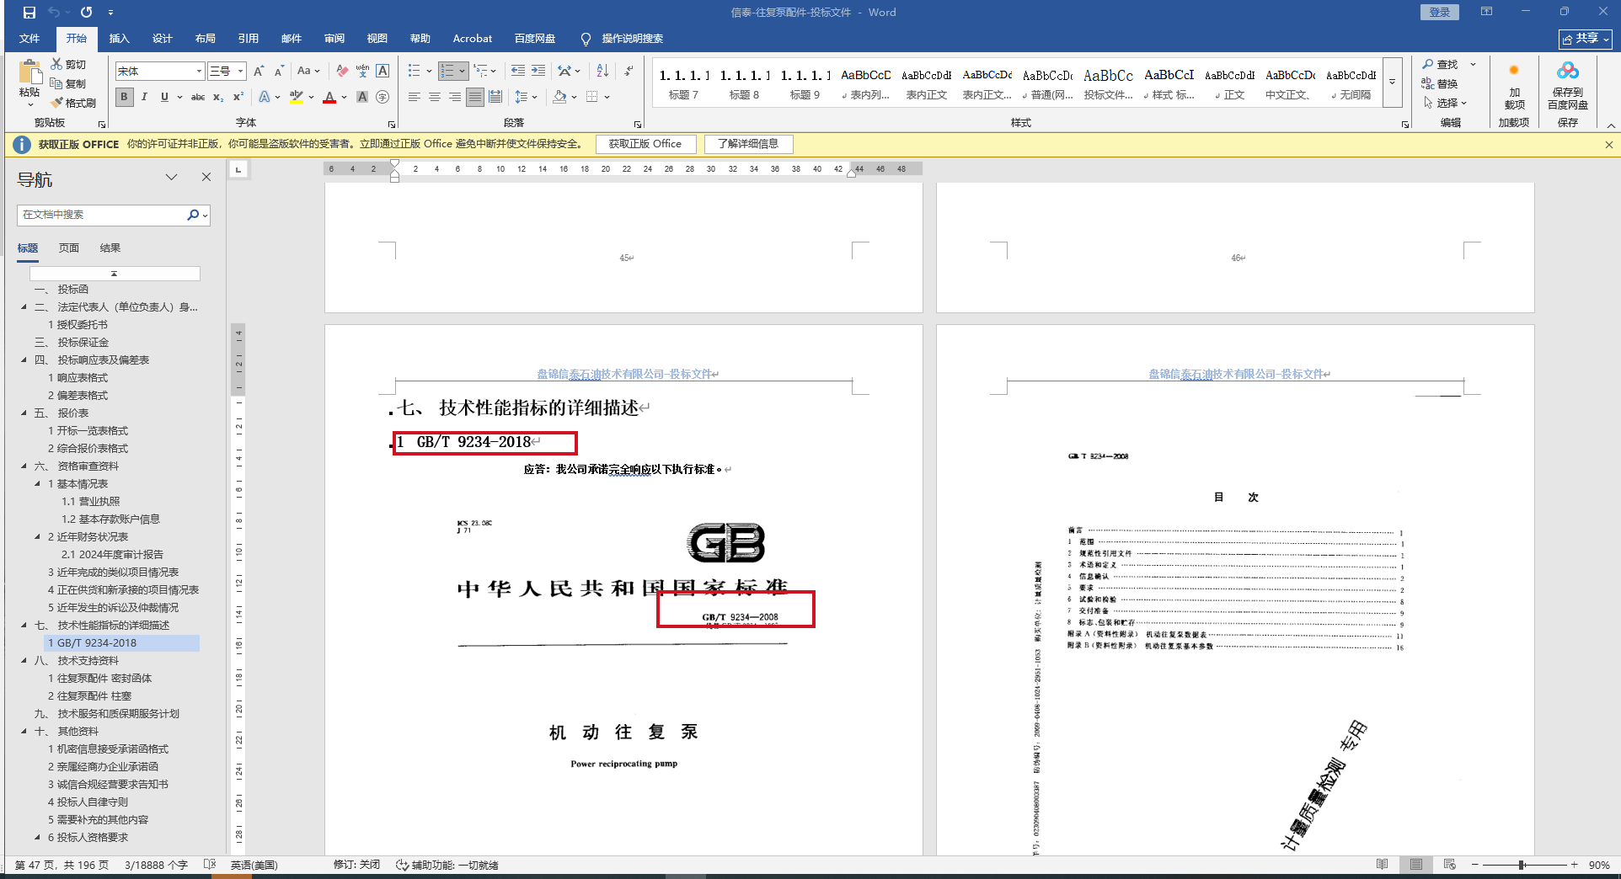Open the font name dropdown (宋体)
The image size is (1621, 879).
coord(199,72)
